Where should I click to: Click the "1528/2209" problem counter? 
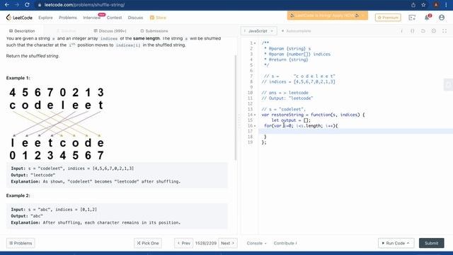[206, 243]
